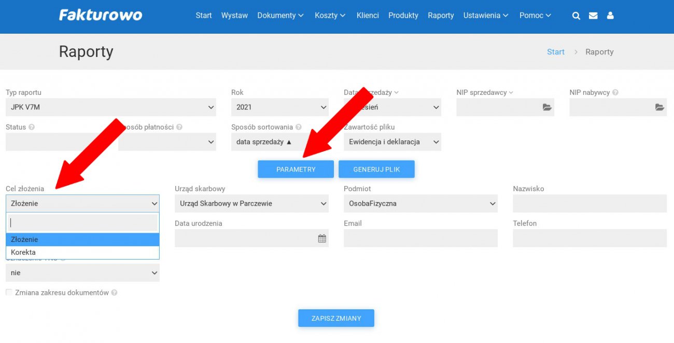Open the Dokumenty menu
Viewport: 674px width, 343px height.
point(280,16)
